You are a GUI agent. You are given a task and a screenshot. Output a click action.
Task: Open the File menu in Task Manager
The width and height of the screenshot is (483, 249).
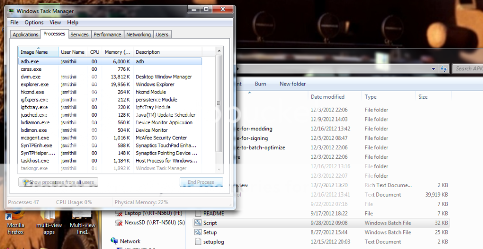click(14, 22)
